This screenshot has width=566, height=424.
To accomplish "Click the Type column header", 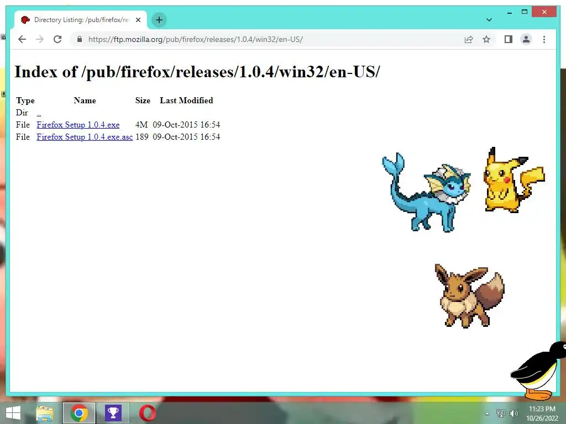I will [x=25, y=100].
